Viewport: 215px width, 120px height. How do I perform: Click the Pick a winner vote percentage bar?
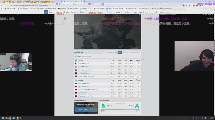tap(120, 109)
